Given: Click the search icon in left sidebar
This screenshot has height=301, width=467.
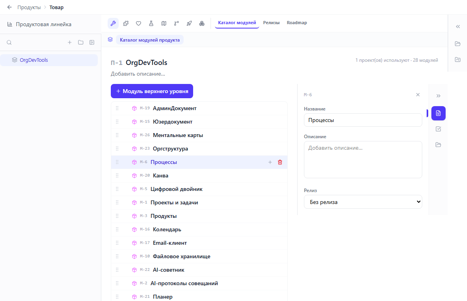Looking at the screenshot, I should 9,42.
